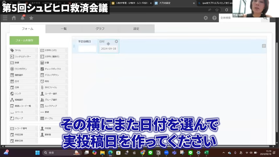Pick the 日付 field from the palette
The image size is (279, 157).
coord(24,81)
